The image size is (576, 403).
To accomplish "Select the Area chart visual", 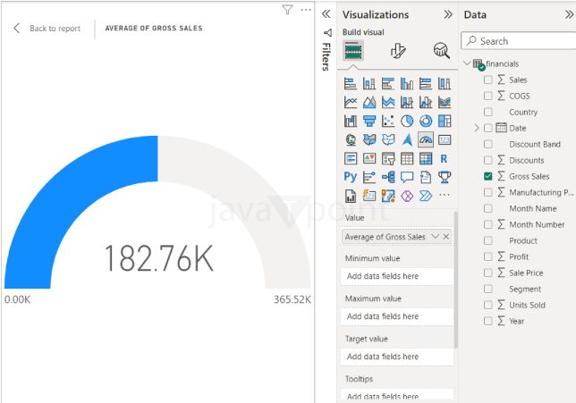I will point(369,103).
